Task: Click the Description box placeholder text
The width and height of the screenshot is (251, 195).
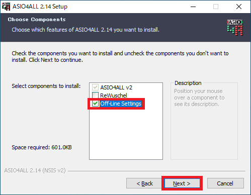Action: point(199,97)
